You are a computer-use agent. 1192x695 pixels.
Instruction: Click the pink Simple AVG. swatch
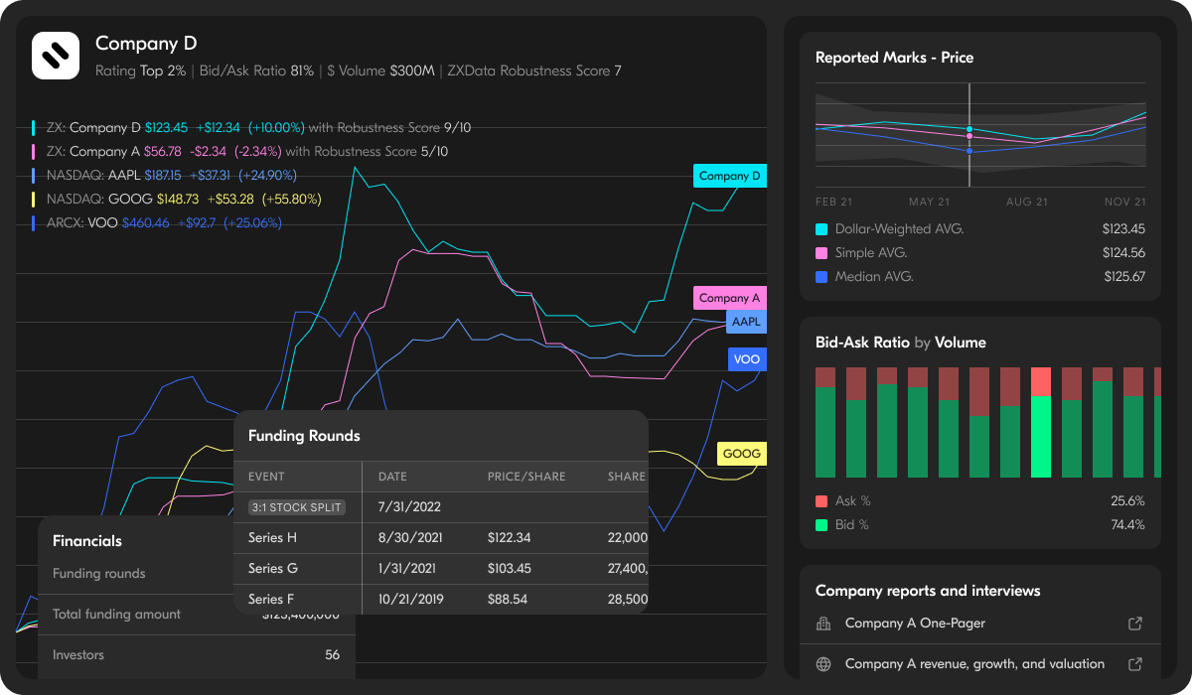(821, 253)
